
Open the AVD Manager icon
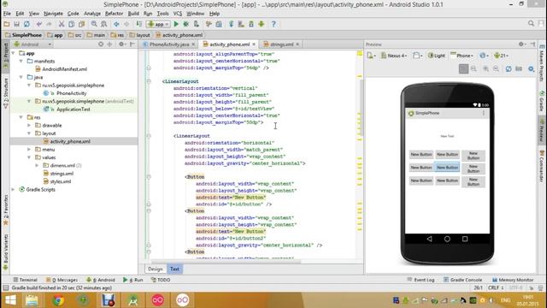(241, 24)
